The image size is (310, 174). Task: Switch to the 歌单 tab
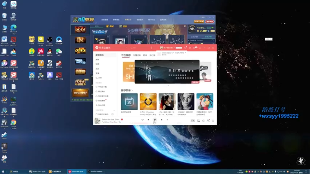tap(145, 55)
